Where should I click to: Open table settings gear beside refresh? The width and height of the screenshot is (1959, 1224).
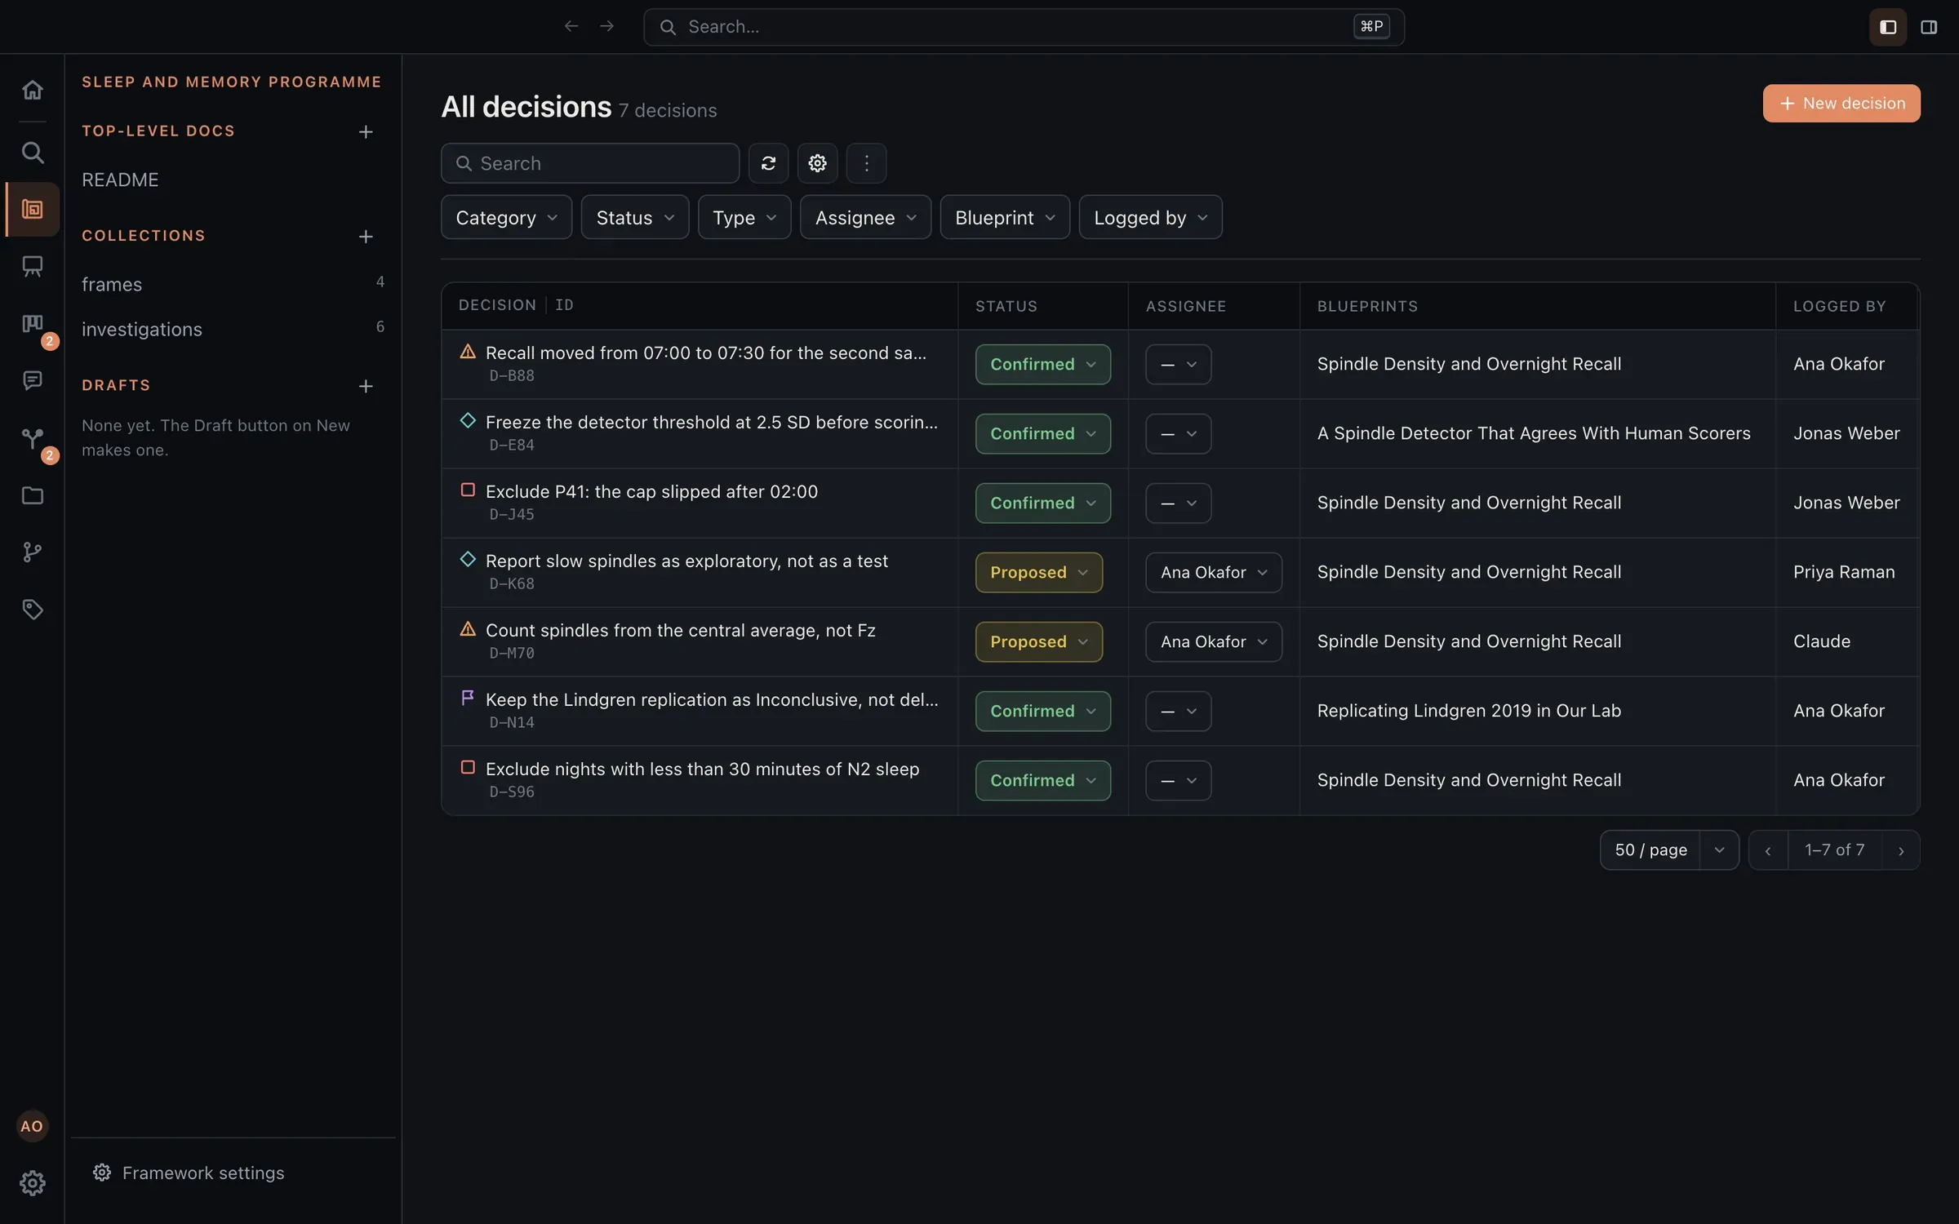817,163
